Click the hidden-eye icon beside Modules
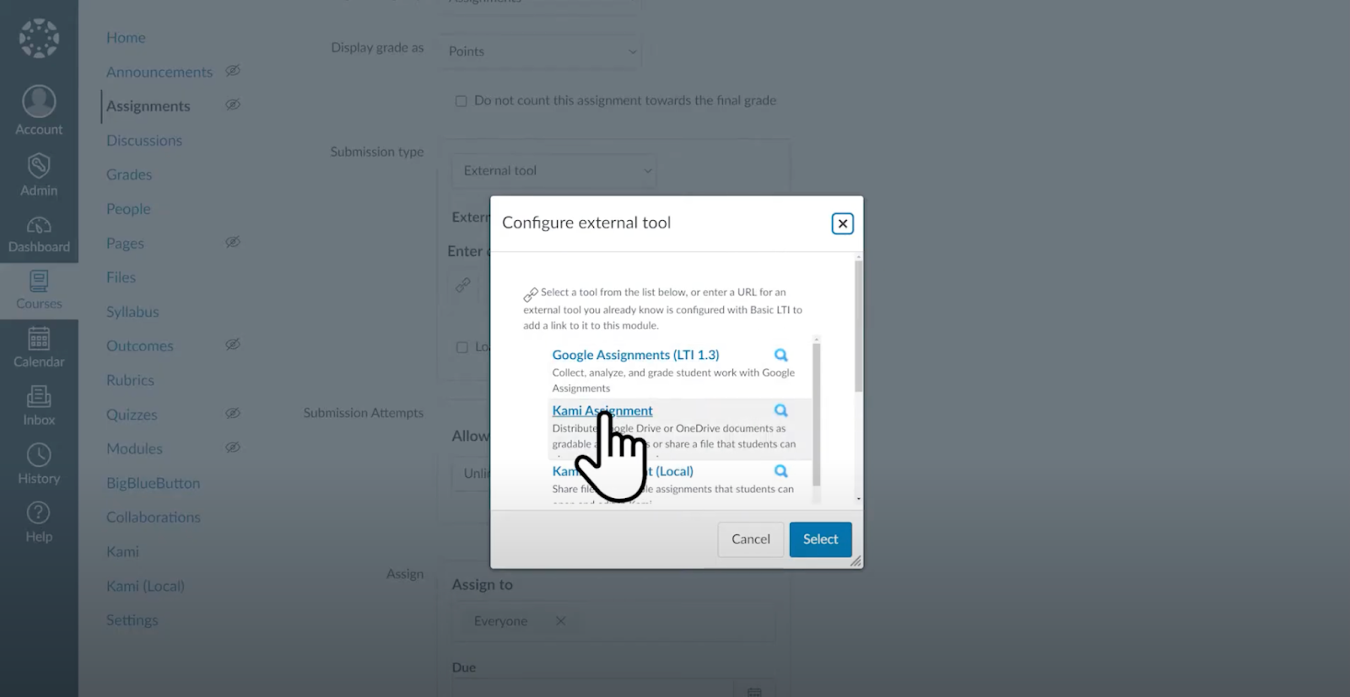This screenshot has height=697, width=1350. point(233,448)
